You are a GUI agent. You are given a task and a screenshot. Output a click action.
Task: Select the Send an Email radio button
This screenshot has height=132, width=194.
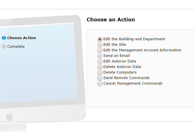[x=100, y=56]
